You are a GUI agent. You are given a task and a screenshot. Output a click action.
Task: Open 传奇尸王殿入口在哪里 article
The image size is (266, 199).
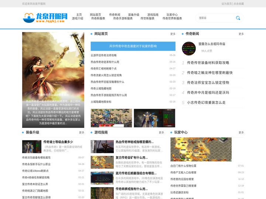point(183,172)
